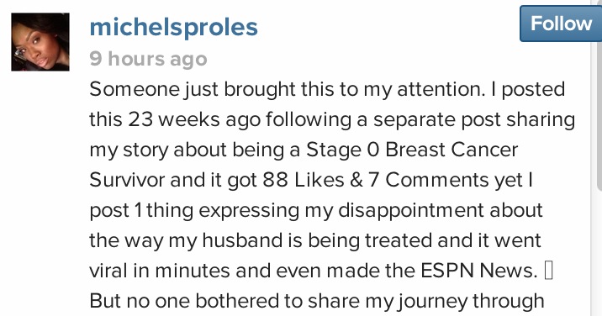Click the blue Follow button
Screen dimensions: 602x316
coord(561,24)
